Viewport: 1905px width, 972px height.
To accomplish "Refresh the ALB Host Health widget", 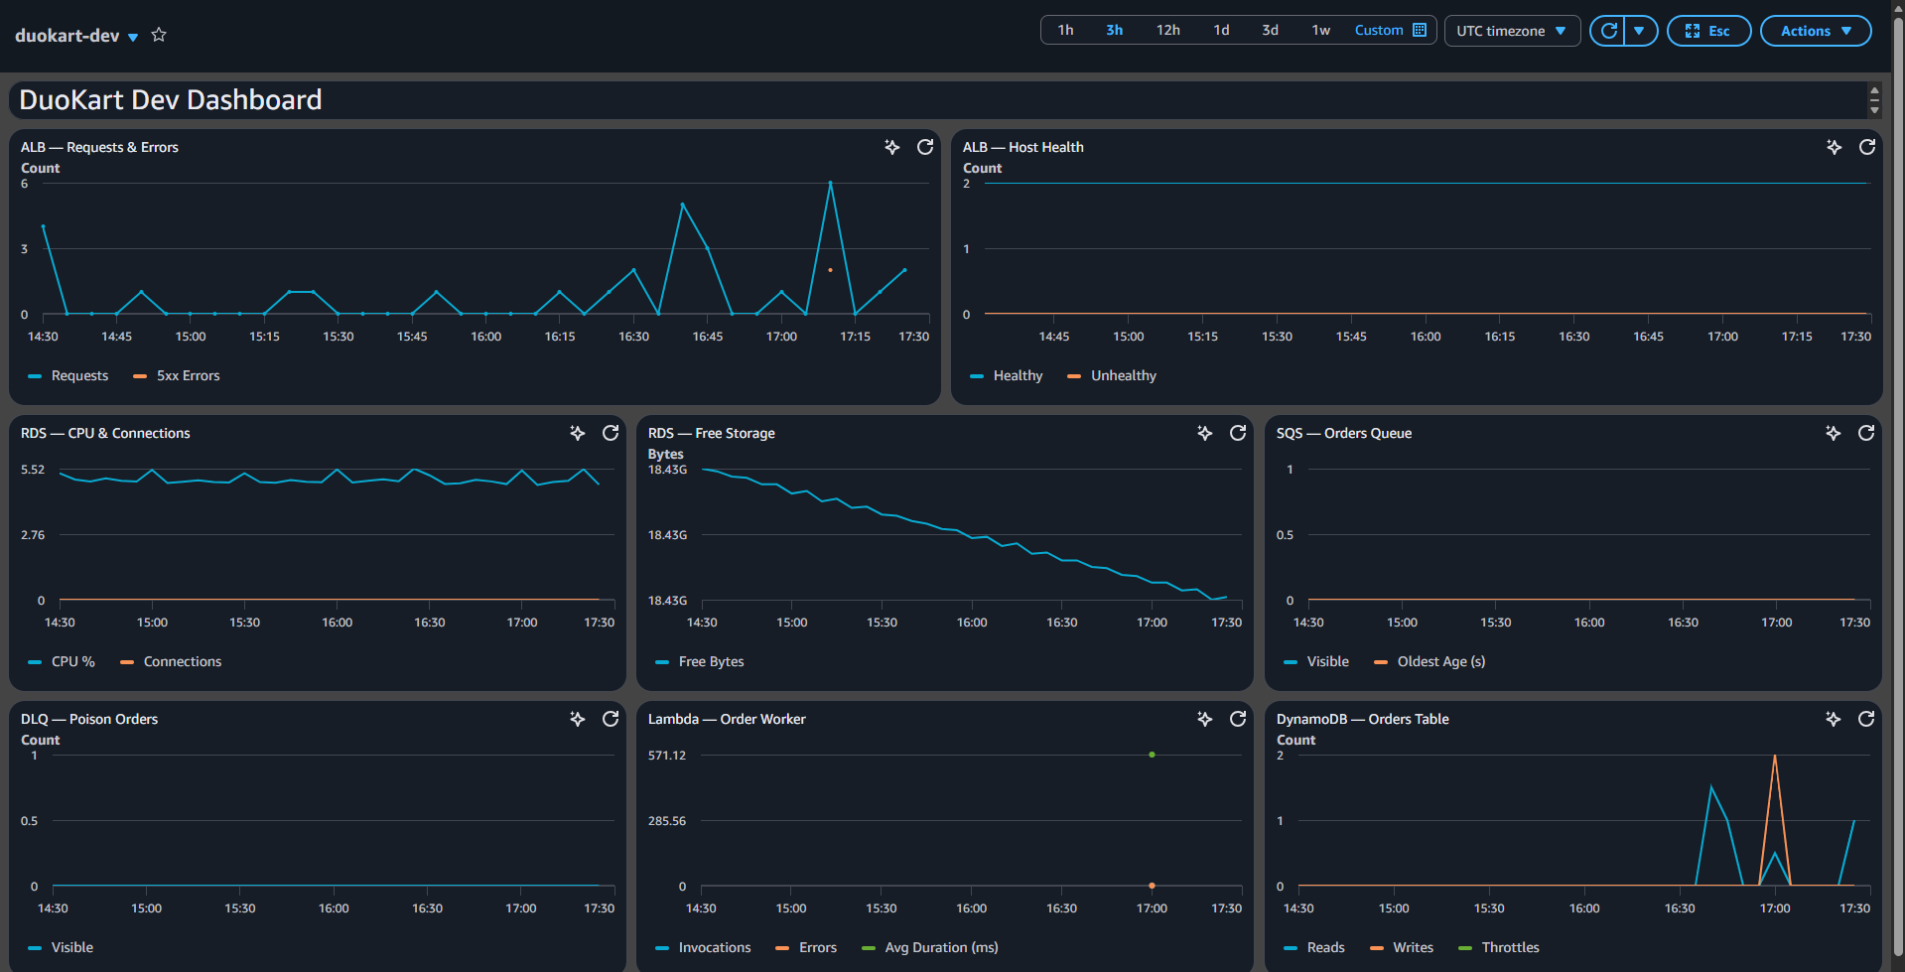I will coord(1867,147).
